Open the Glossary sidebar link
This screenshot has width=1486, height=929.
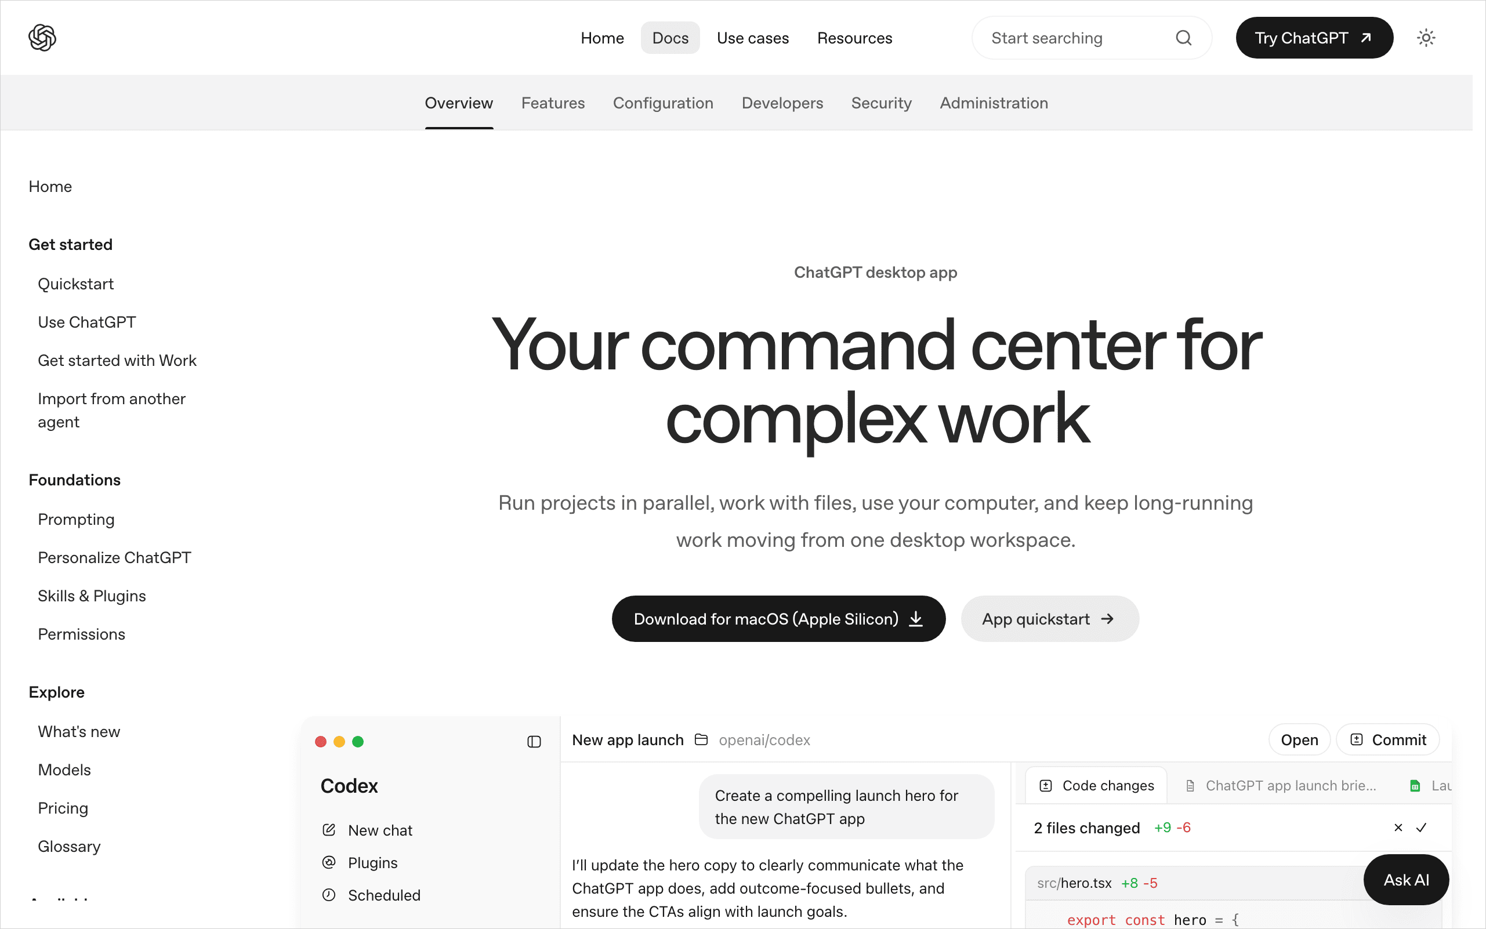tap(69, 846)
